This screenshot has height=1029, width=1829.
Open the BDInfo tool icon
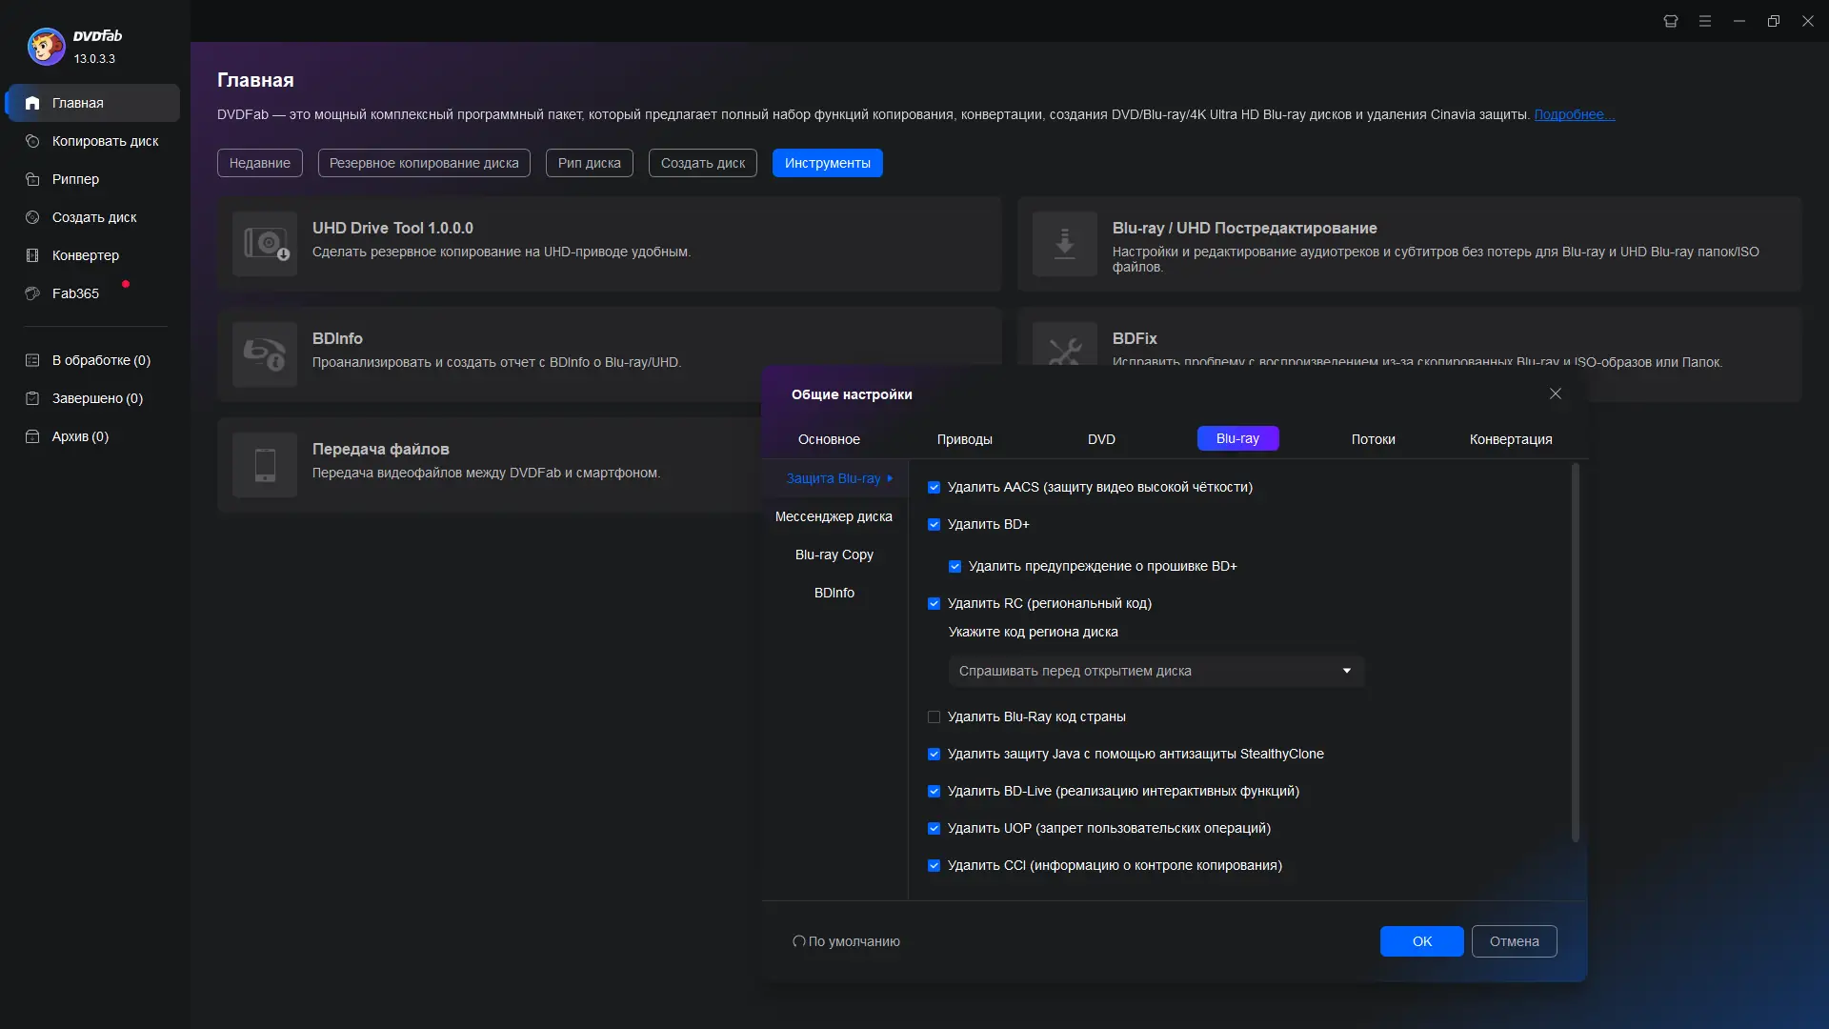tap(265, 354)
